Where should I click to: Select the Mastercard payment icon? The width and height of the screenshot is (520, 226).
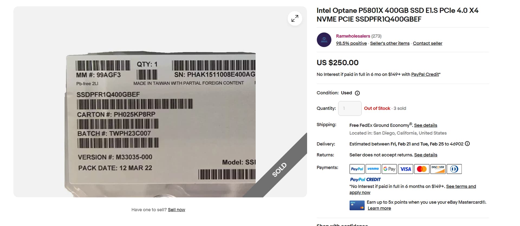tap(422, 169)
